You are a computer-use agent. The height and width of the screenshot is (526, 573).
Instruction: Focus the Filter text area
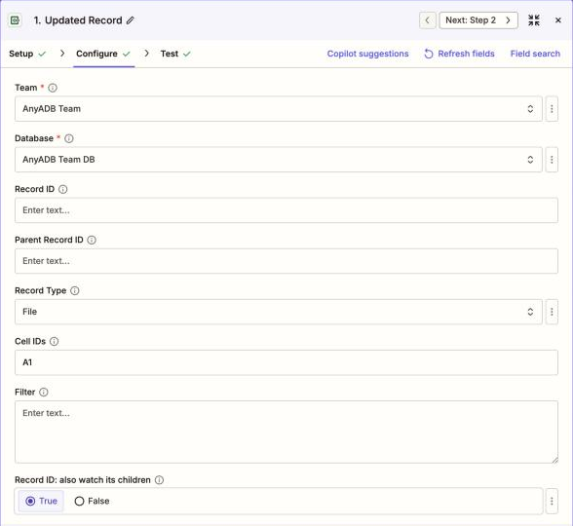click(x=286, y=432)
